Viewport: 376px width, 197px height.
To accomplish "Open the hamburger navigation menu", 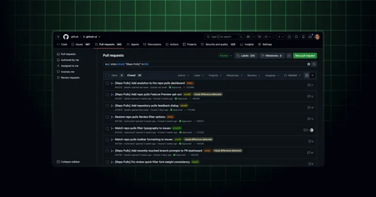I will pyautogui.click(x=58, y=37).
